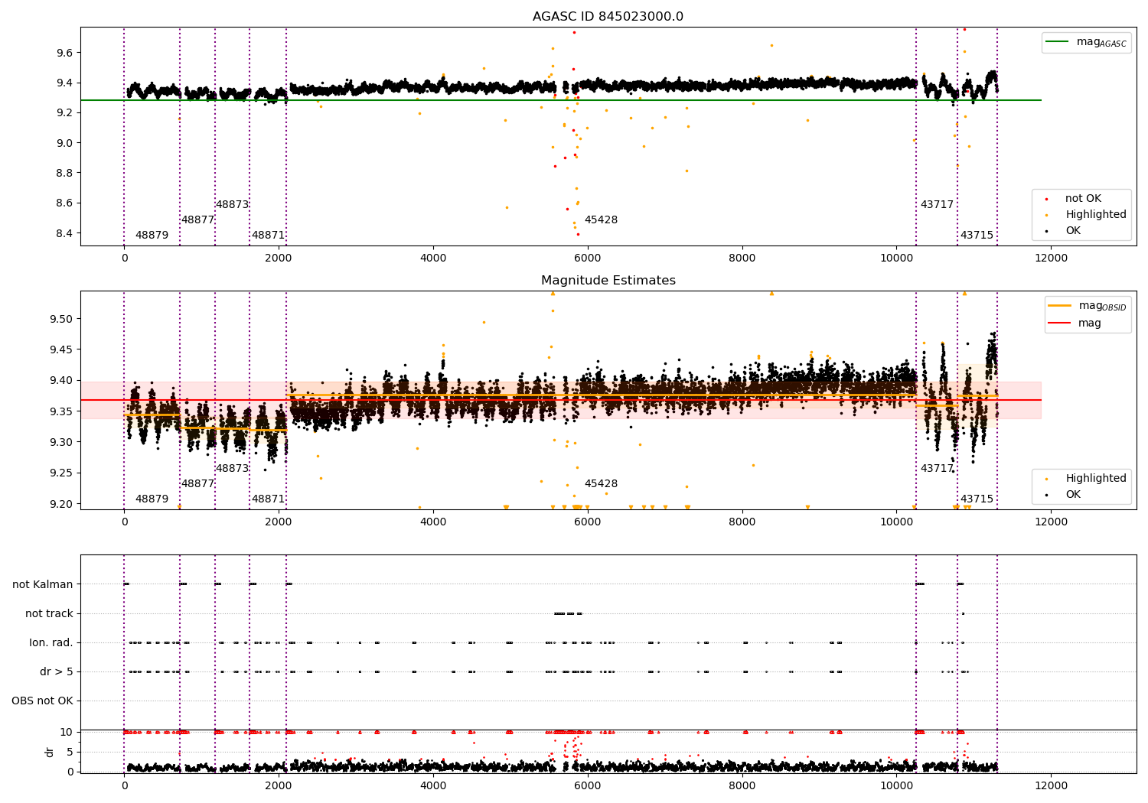Click the 'dr' axis label of bottom plot
1148x803 pixels.
tap(50, 752)
